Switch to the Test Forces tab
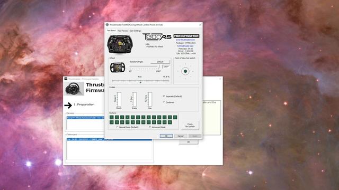Viewport: 339px width, 190px height. [x=122, y=31]
